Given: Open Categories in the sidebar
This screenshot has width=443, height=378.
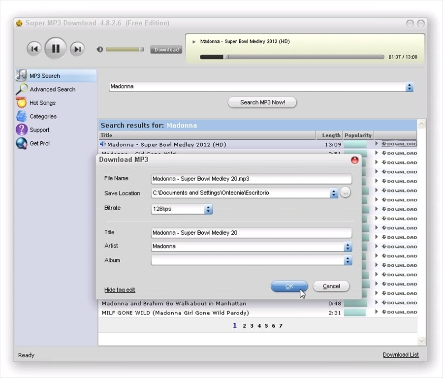Looking at the screenshot, I should (x=43, y=116).
